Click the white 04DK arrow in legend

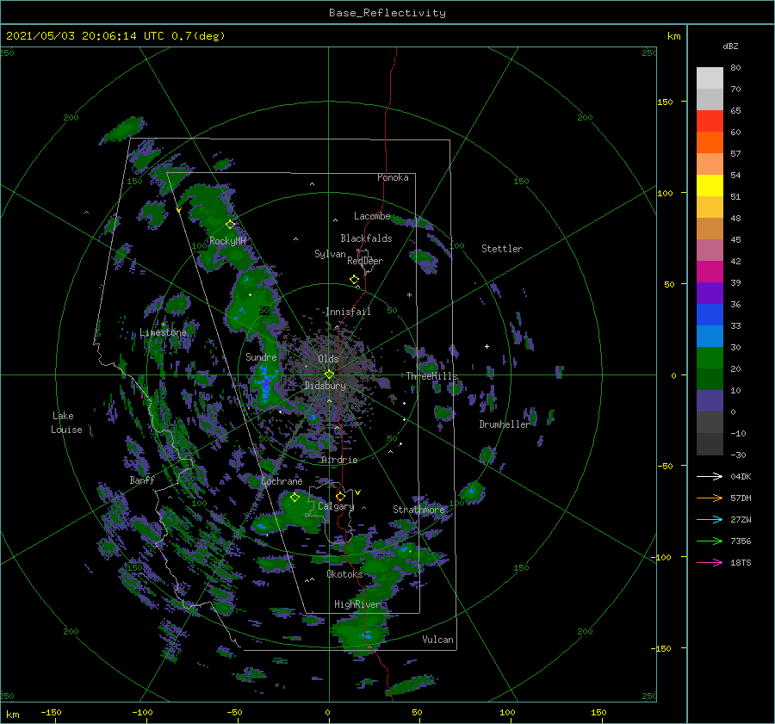(x=710, y=476)
